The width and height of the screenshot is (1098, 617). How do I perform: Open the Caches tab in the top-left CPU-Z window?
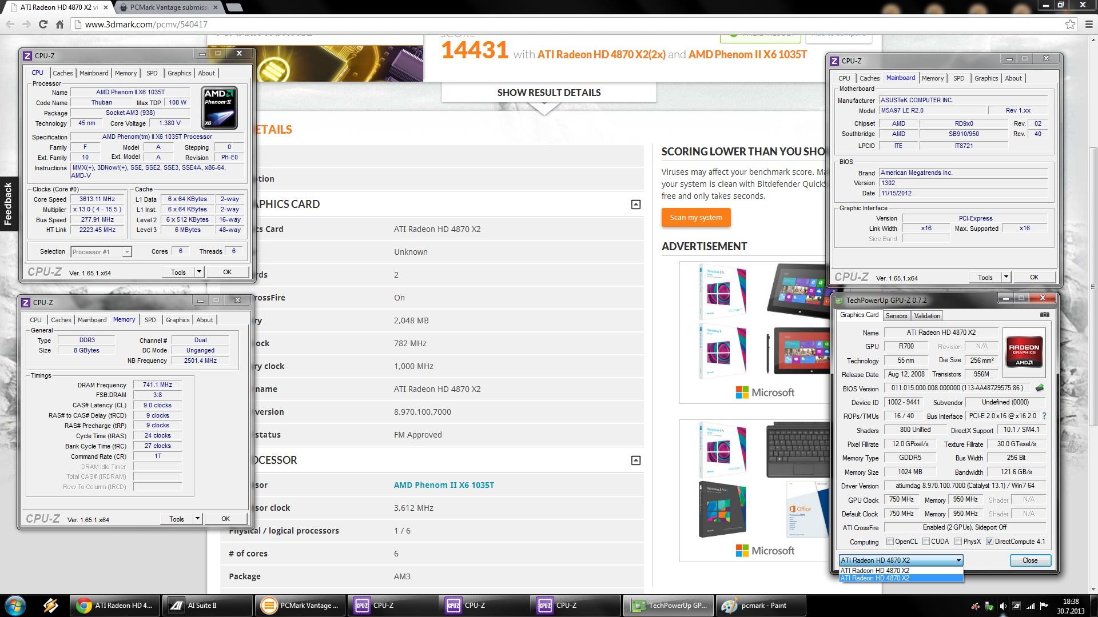pyautogui.click(x=62, y=73)
